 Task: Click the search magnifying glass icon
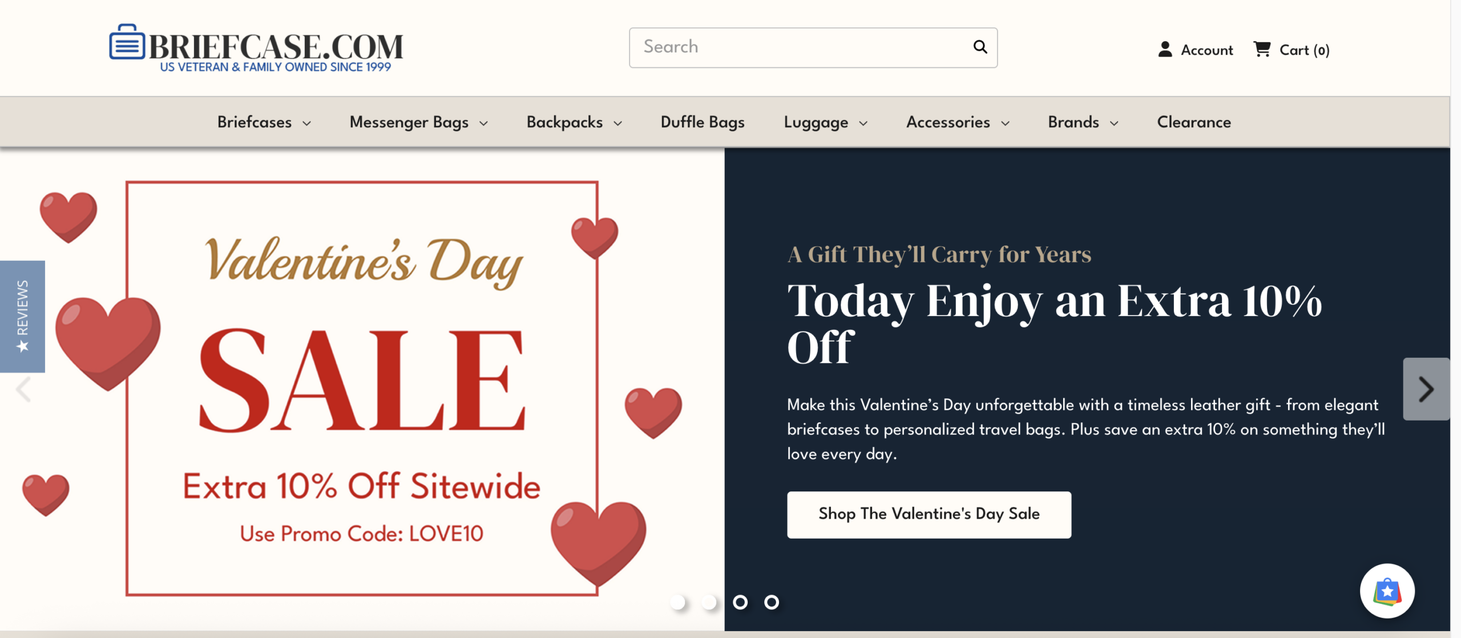980,47
